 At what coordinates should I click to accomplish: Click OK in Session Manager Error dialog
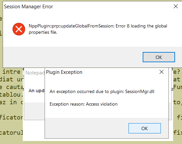click(159, 57)
